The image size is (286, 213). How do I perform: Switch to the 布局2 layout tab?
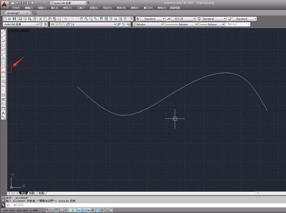(42, 193)
